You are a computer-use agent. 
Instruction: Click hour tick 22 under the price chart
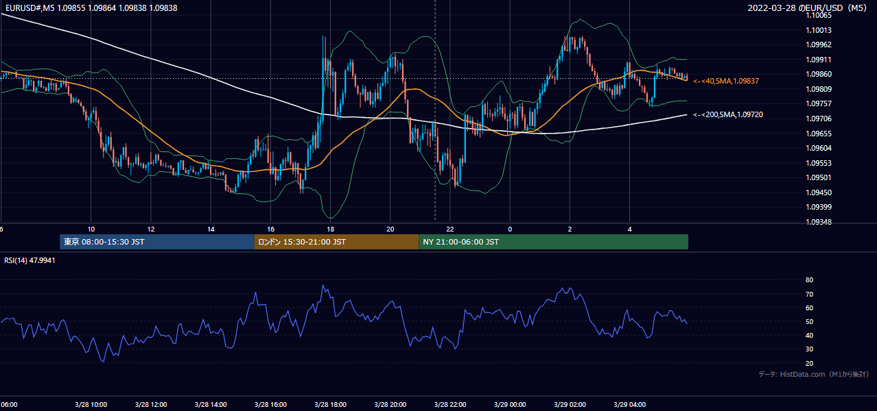[450, 229]
